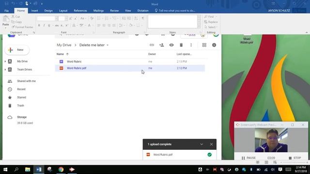
Task: Toggle show paragraph marks icon
Action: click(143, 18)
